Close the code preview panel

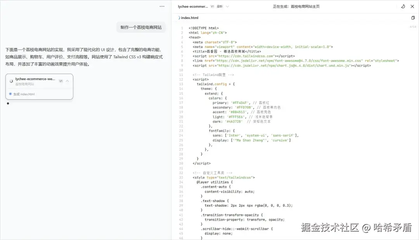coord(412,7)
